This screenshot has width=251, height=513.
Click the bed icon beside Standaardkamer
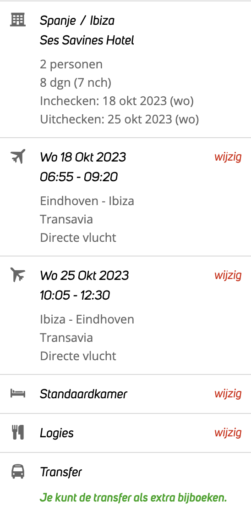pos(17,393)
